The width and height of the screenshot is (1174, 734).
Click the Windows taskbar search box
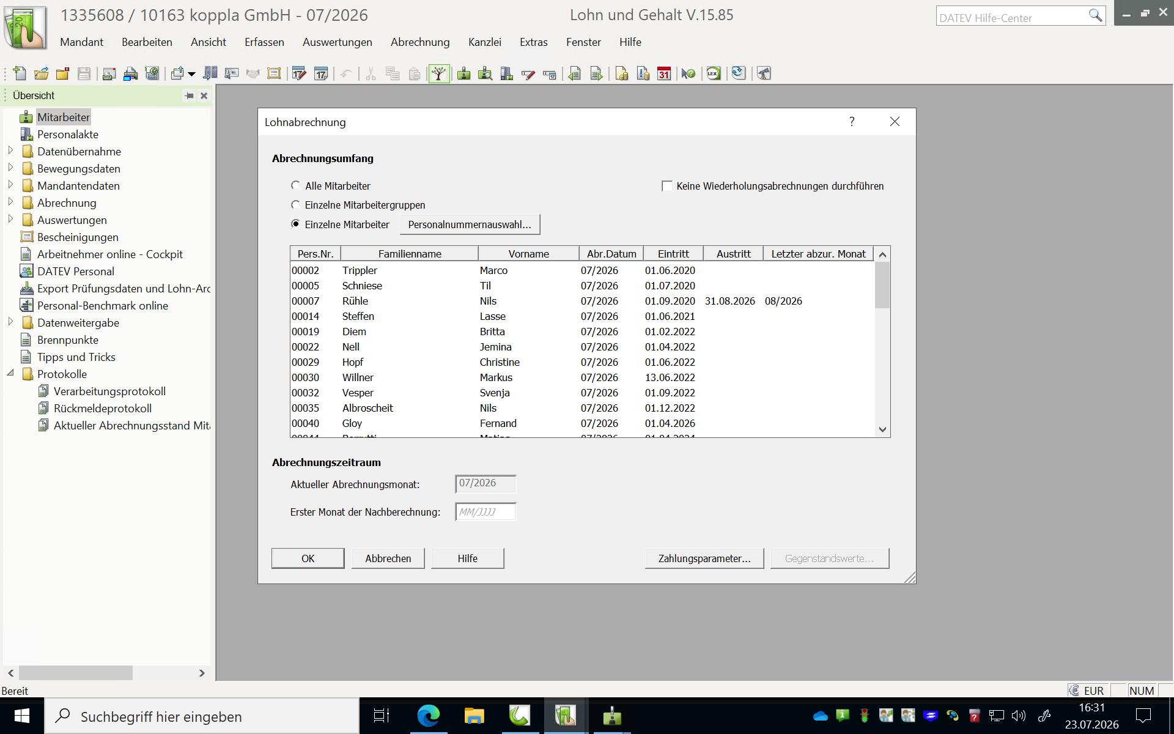pyautogui.click(x=202, y=716)
